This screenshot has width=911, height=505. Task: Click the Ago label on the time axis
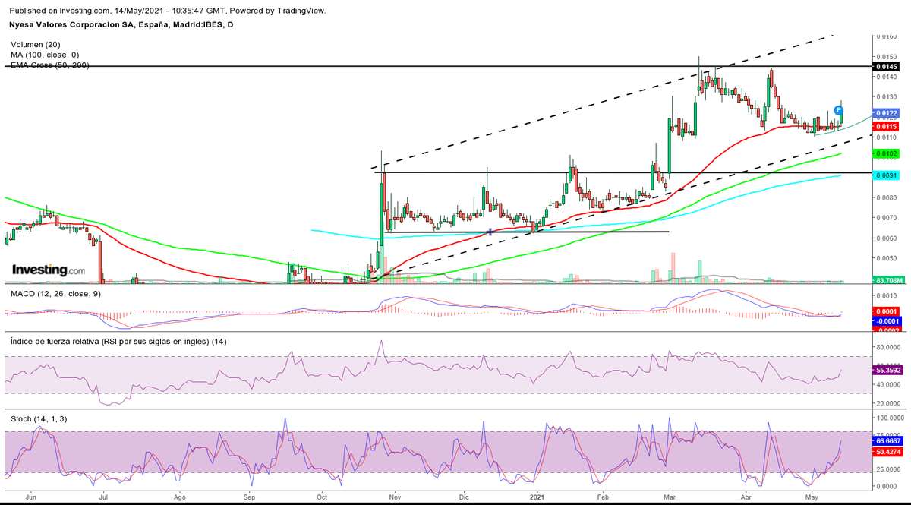point(180,497)
